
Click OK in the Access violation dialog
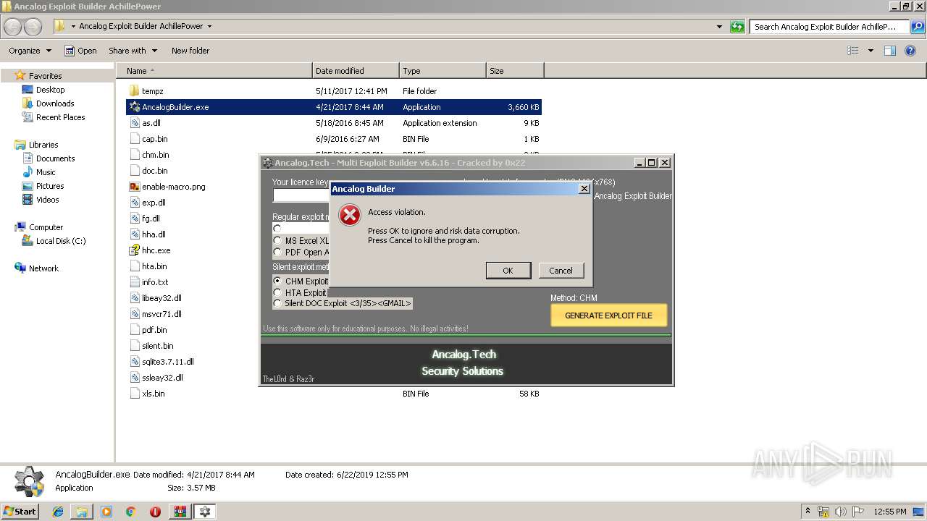pos(508,271)
